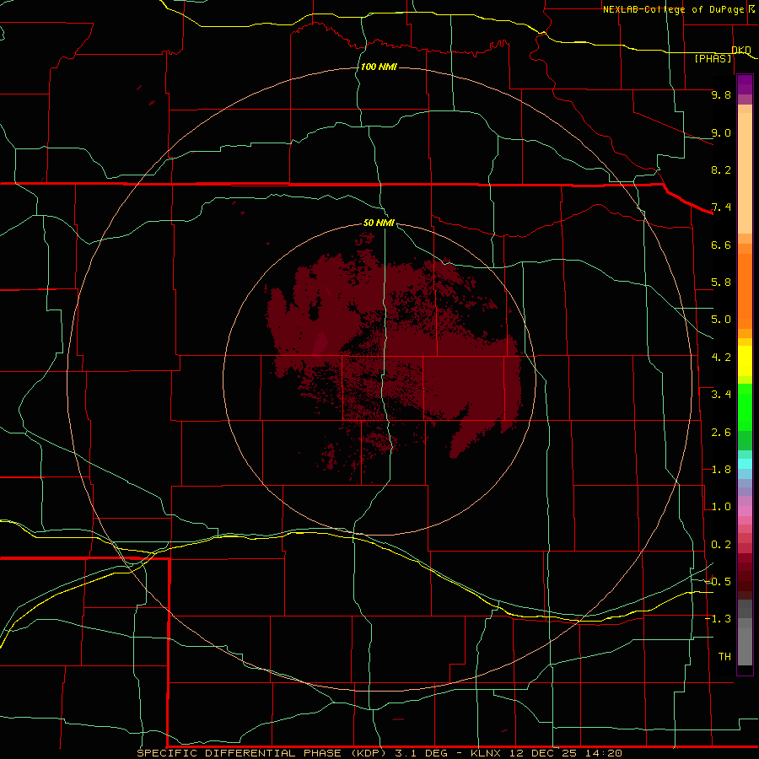The height and width of the screenshot is (759, 759).
Task: Select the cyan legend color band
Action: 745,464
